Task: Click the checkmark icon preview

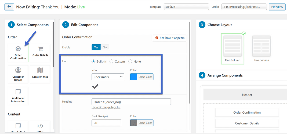Action: (x=95, y=86)
